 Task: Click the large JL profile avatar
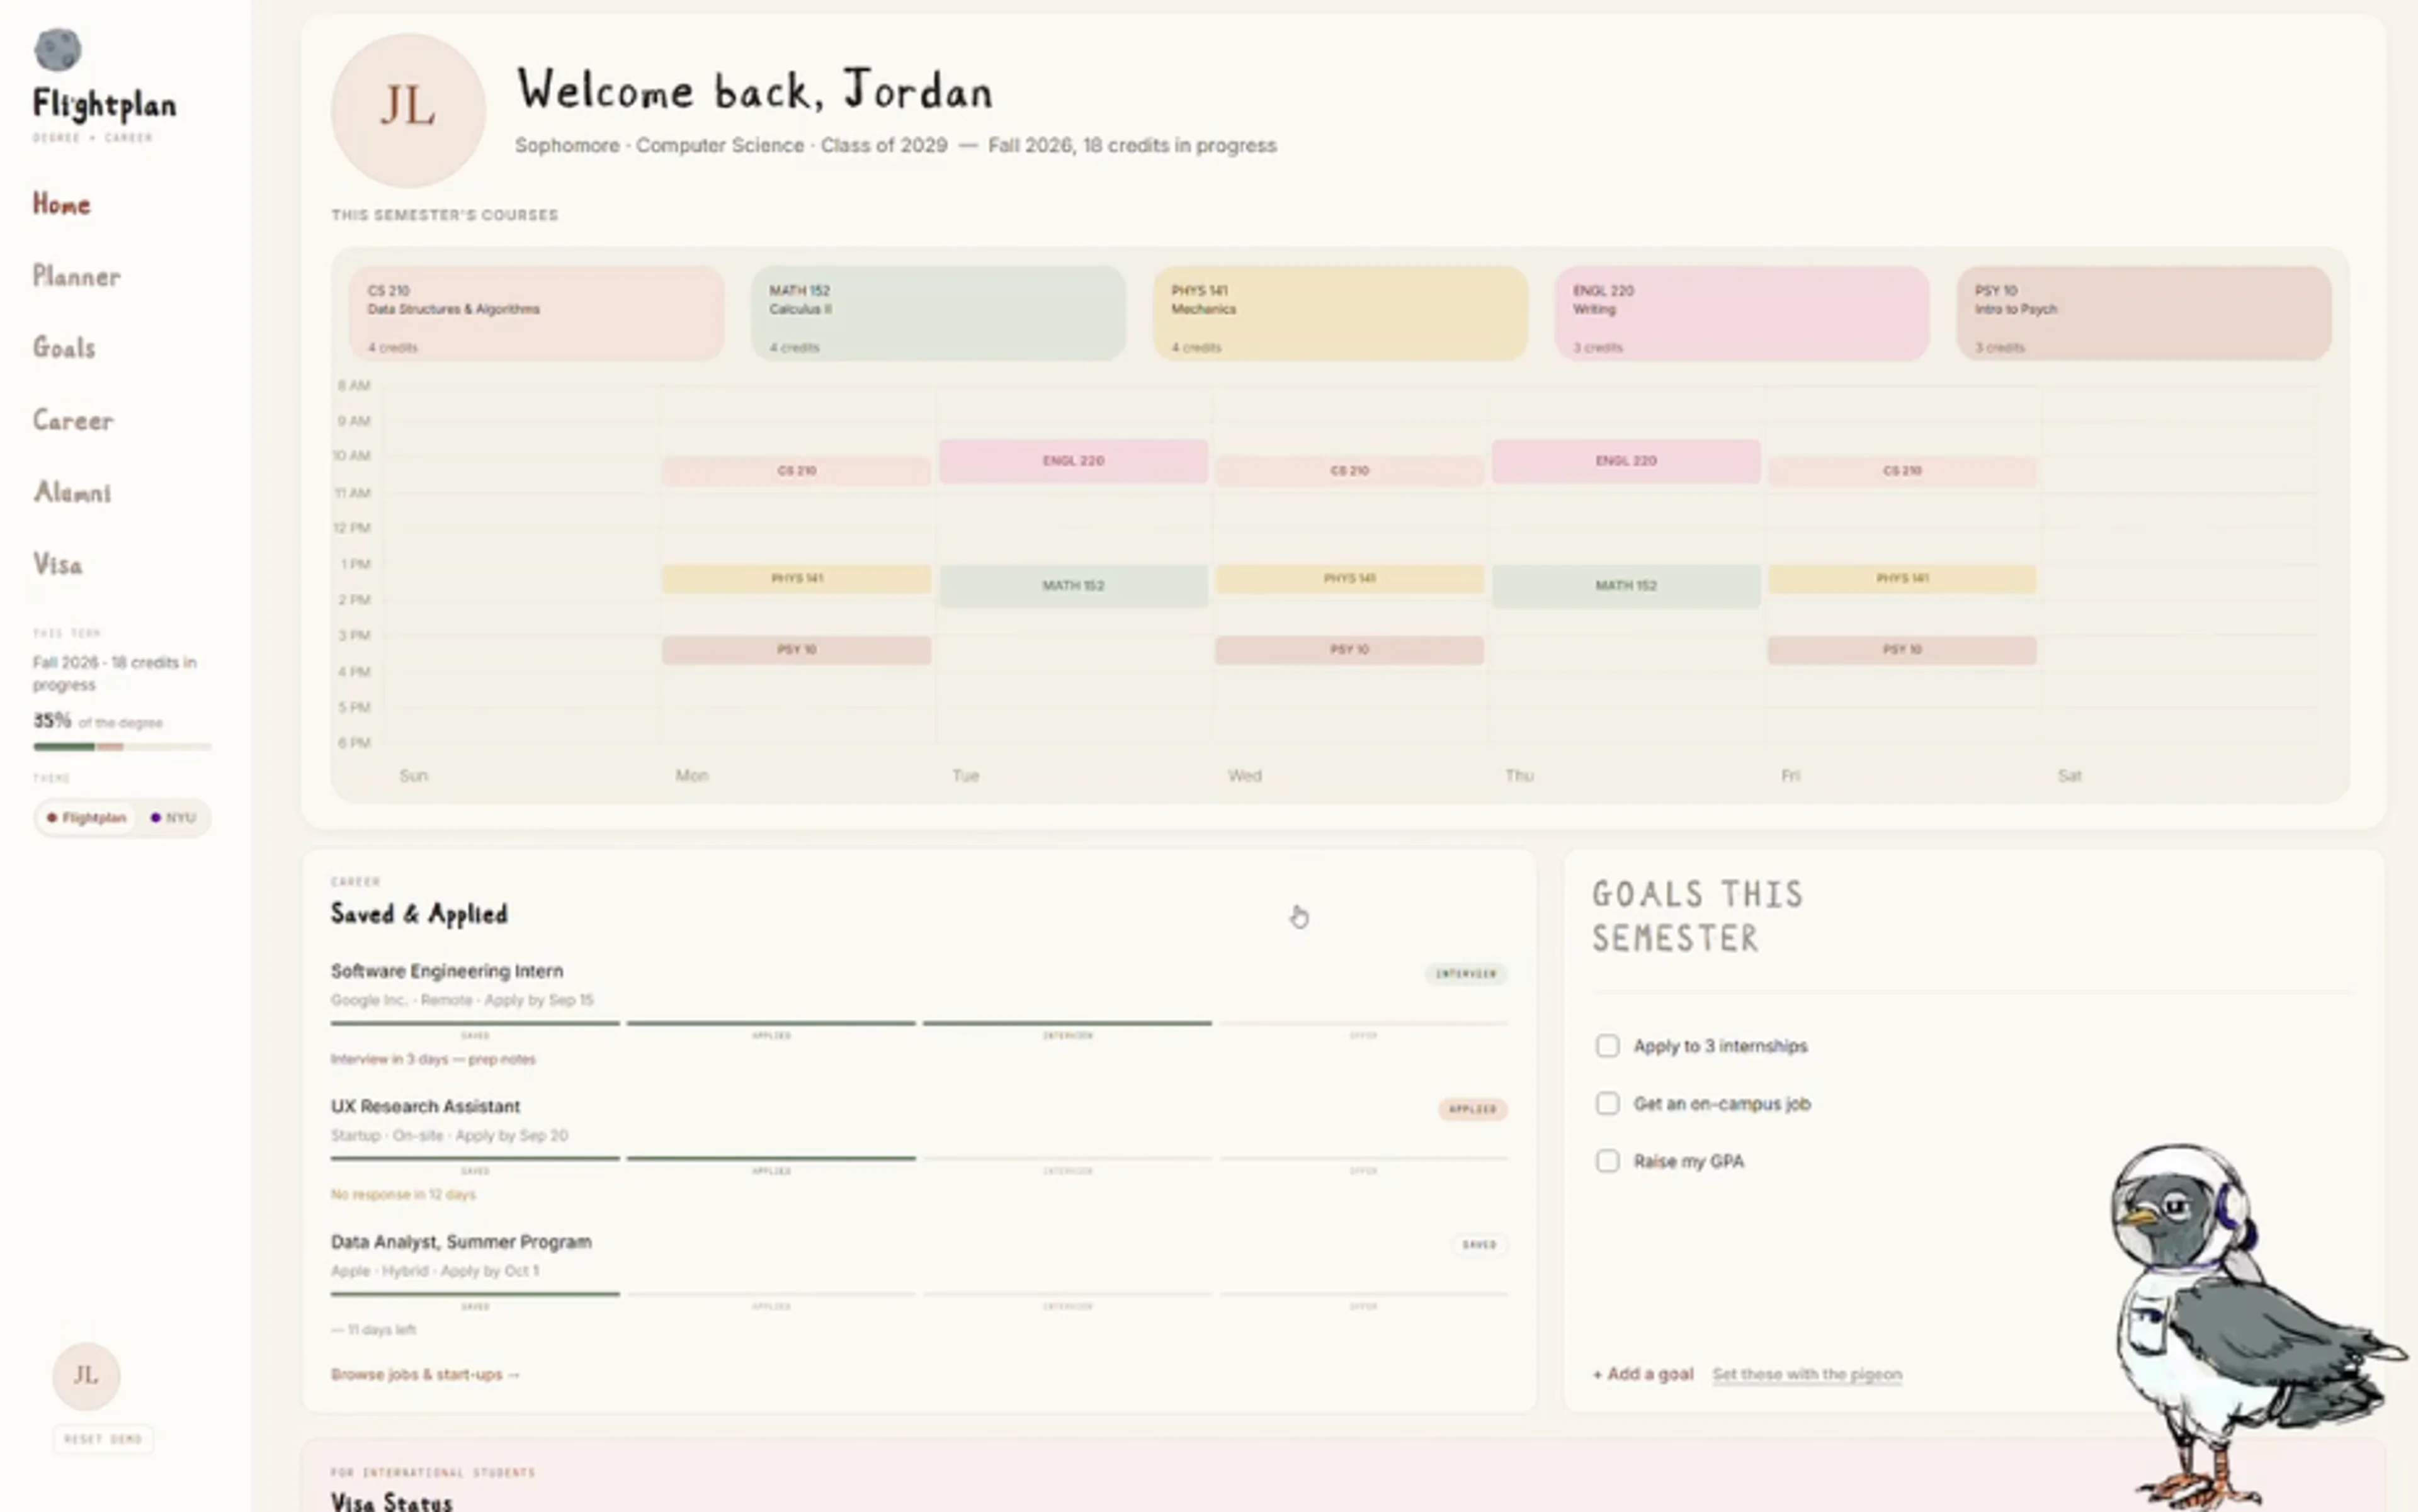pos(408,110)
